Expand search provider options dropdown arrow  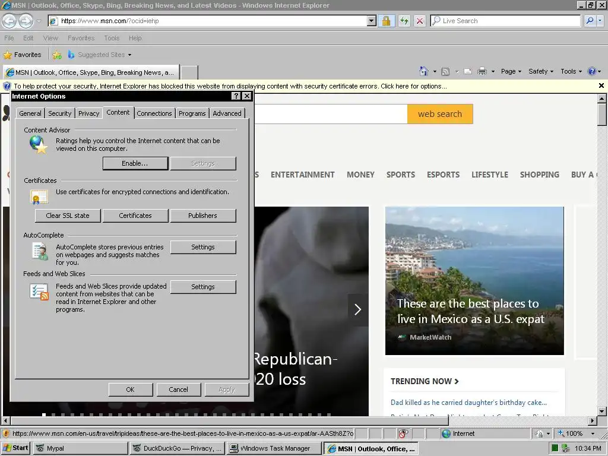(601, 21)
